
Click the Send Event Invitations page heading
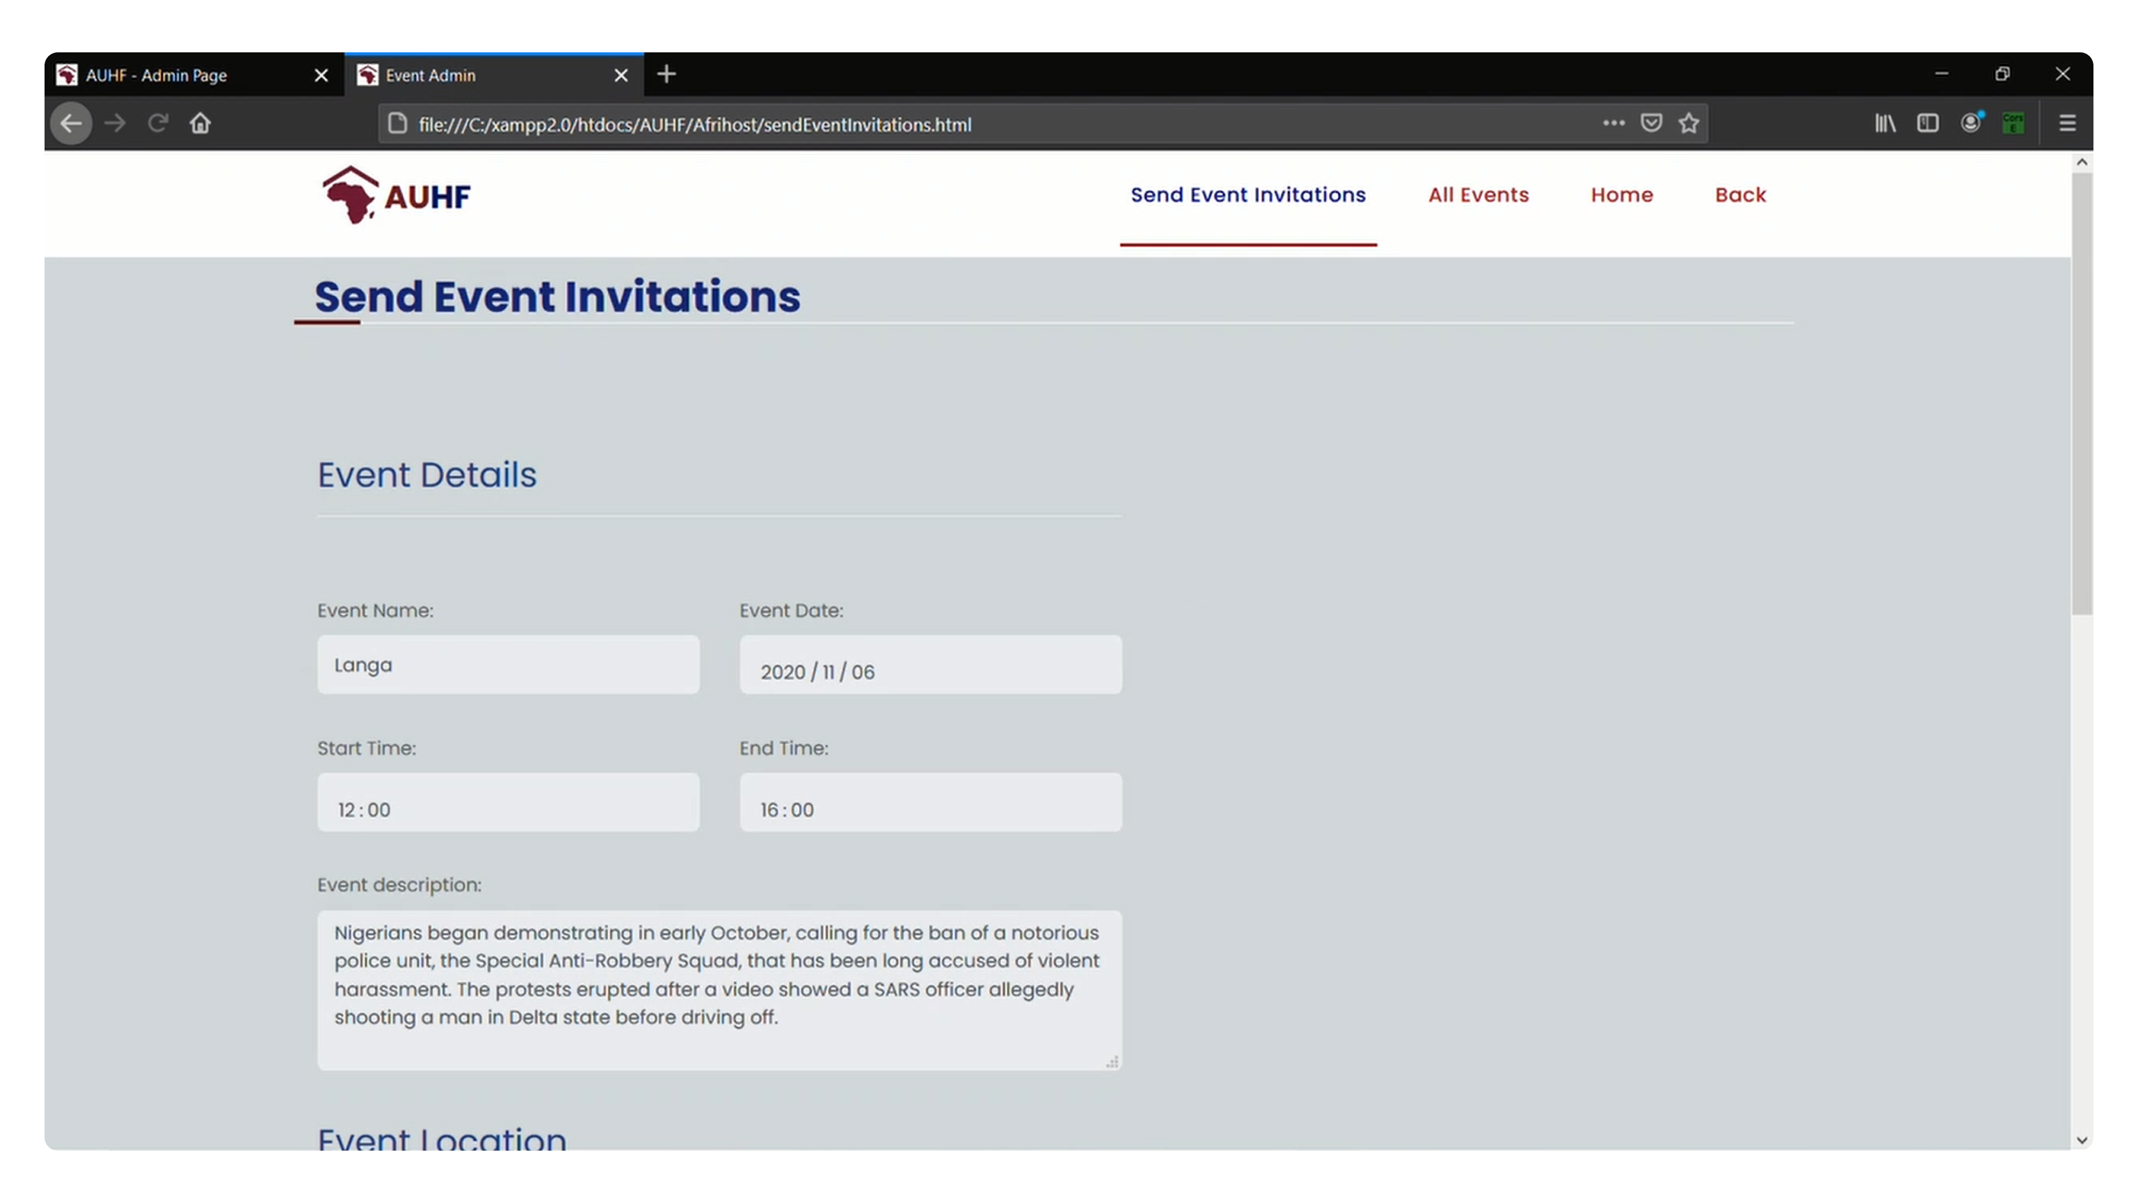[x=557, y=297]
